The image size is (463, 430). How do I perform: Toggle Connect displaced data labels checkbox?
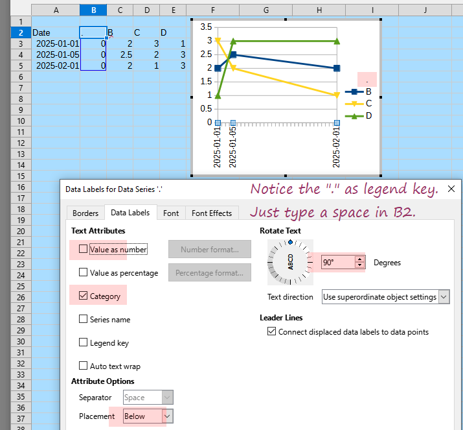click(271, 331)
